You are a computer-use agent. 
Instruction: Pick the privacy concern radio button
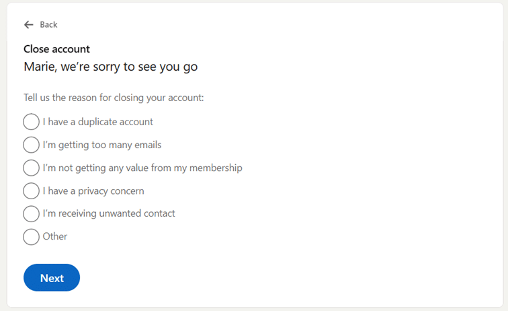point(31,191)
